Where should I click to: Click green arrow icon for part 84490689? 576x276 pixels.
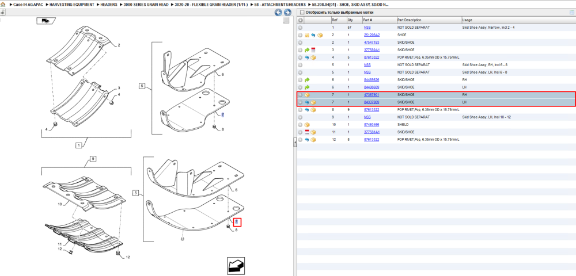pyautogui.click(x=307, y=87)
